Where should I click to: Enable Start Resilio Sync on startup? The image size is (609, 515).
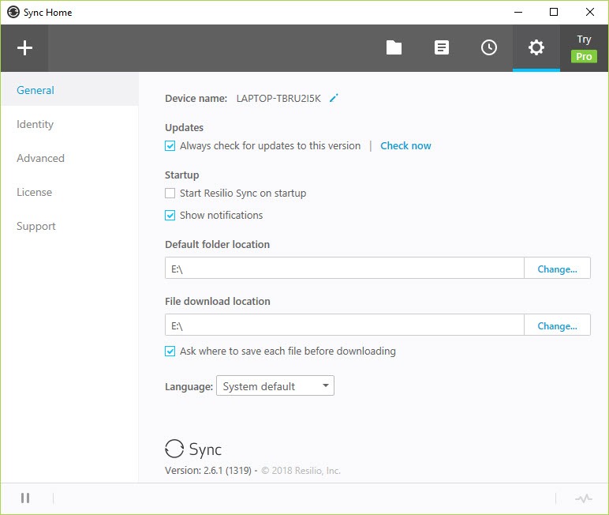170,194
